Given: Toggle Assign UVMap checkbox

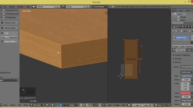Looking at the screenshot, I should pyautogui.click(x=2, y=41).
